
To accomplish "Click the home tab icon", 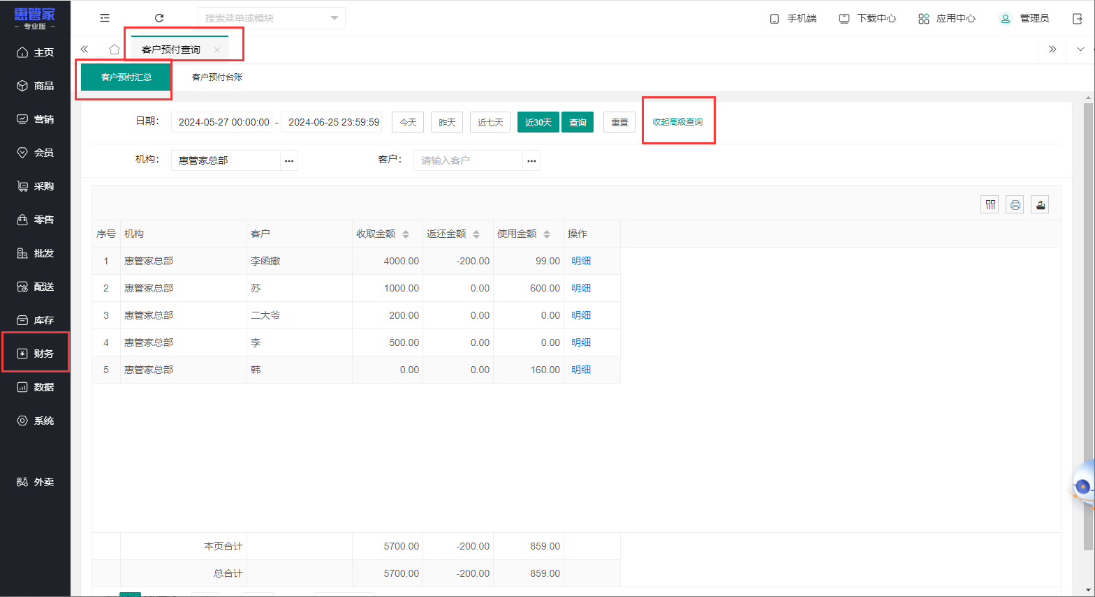I will [115, 50].
